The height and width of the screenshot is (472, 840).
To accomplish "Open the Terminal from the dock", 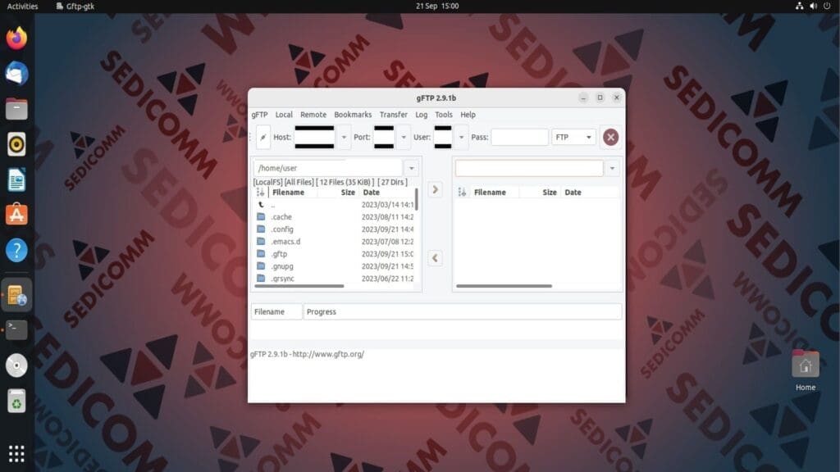I will pyautogui.click(x=16, y=329).
